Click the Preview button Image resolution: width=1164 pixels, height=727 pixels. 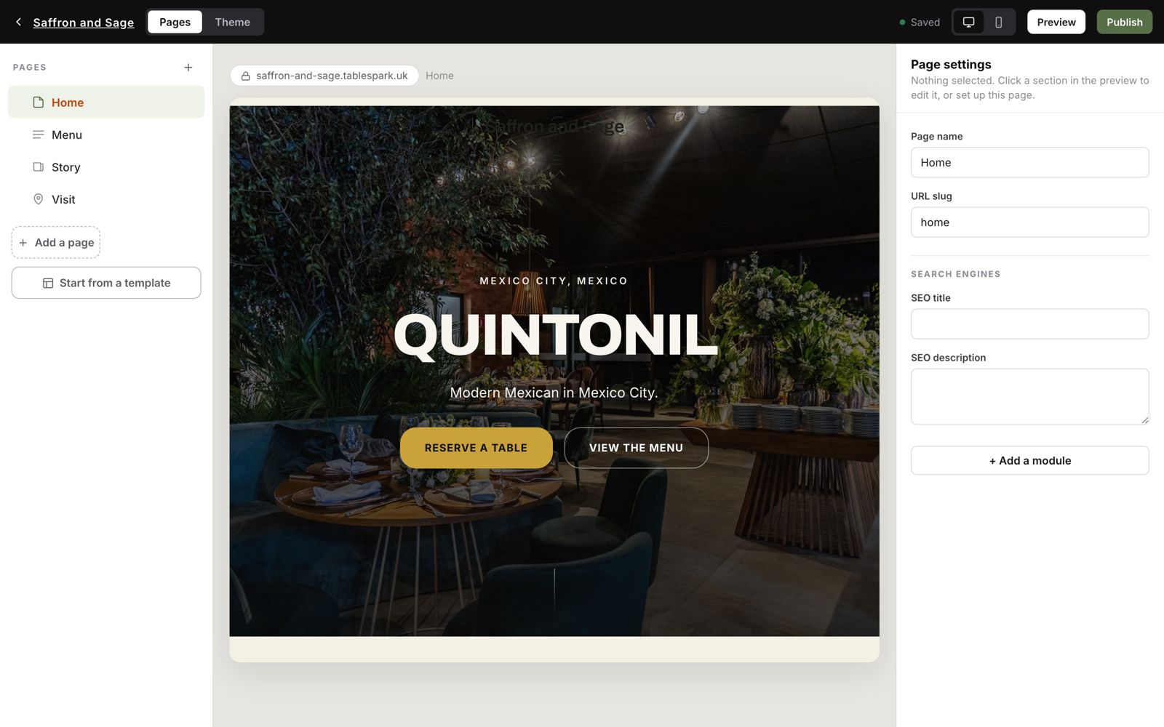[x=1056, y=22]
